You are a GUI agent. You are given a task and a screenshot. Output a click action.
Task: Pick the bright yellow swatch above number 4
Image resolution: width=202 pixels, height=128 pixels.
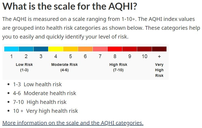(x=56, y=49)
